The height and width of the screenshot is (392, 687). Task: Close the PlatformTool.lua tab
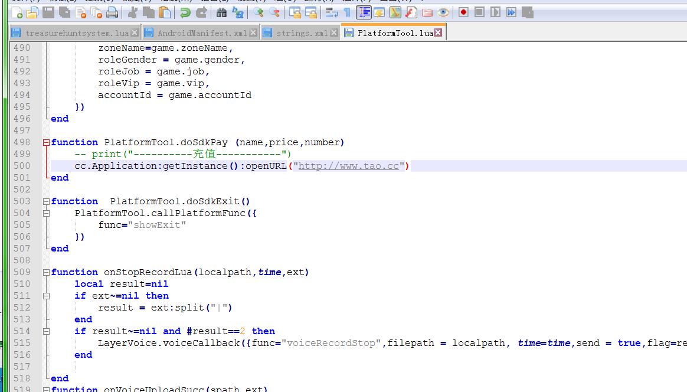[x=438, y=33]
